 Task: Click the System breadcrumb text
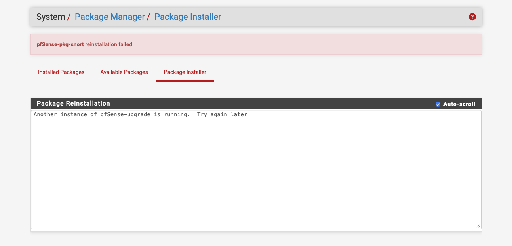(51, 17)
